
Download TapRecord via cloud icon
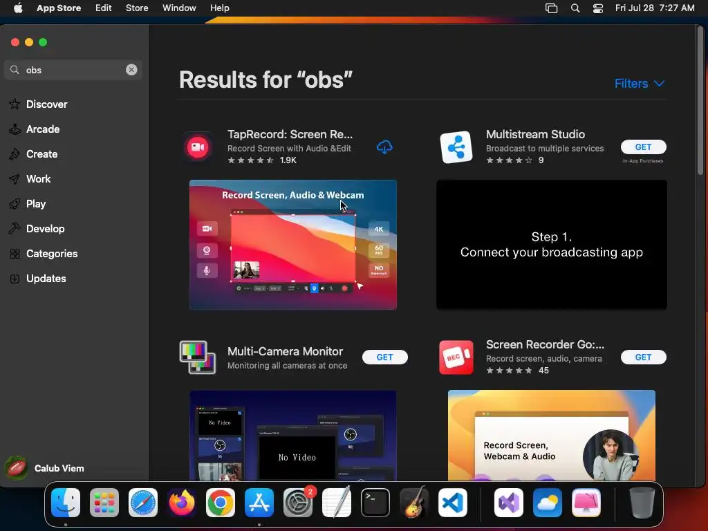(384, 147)
